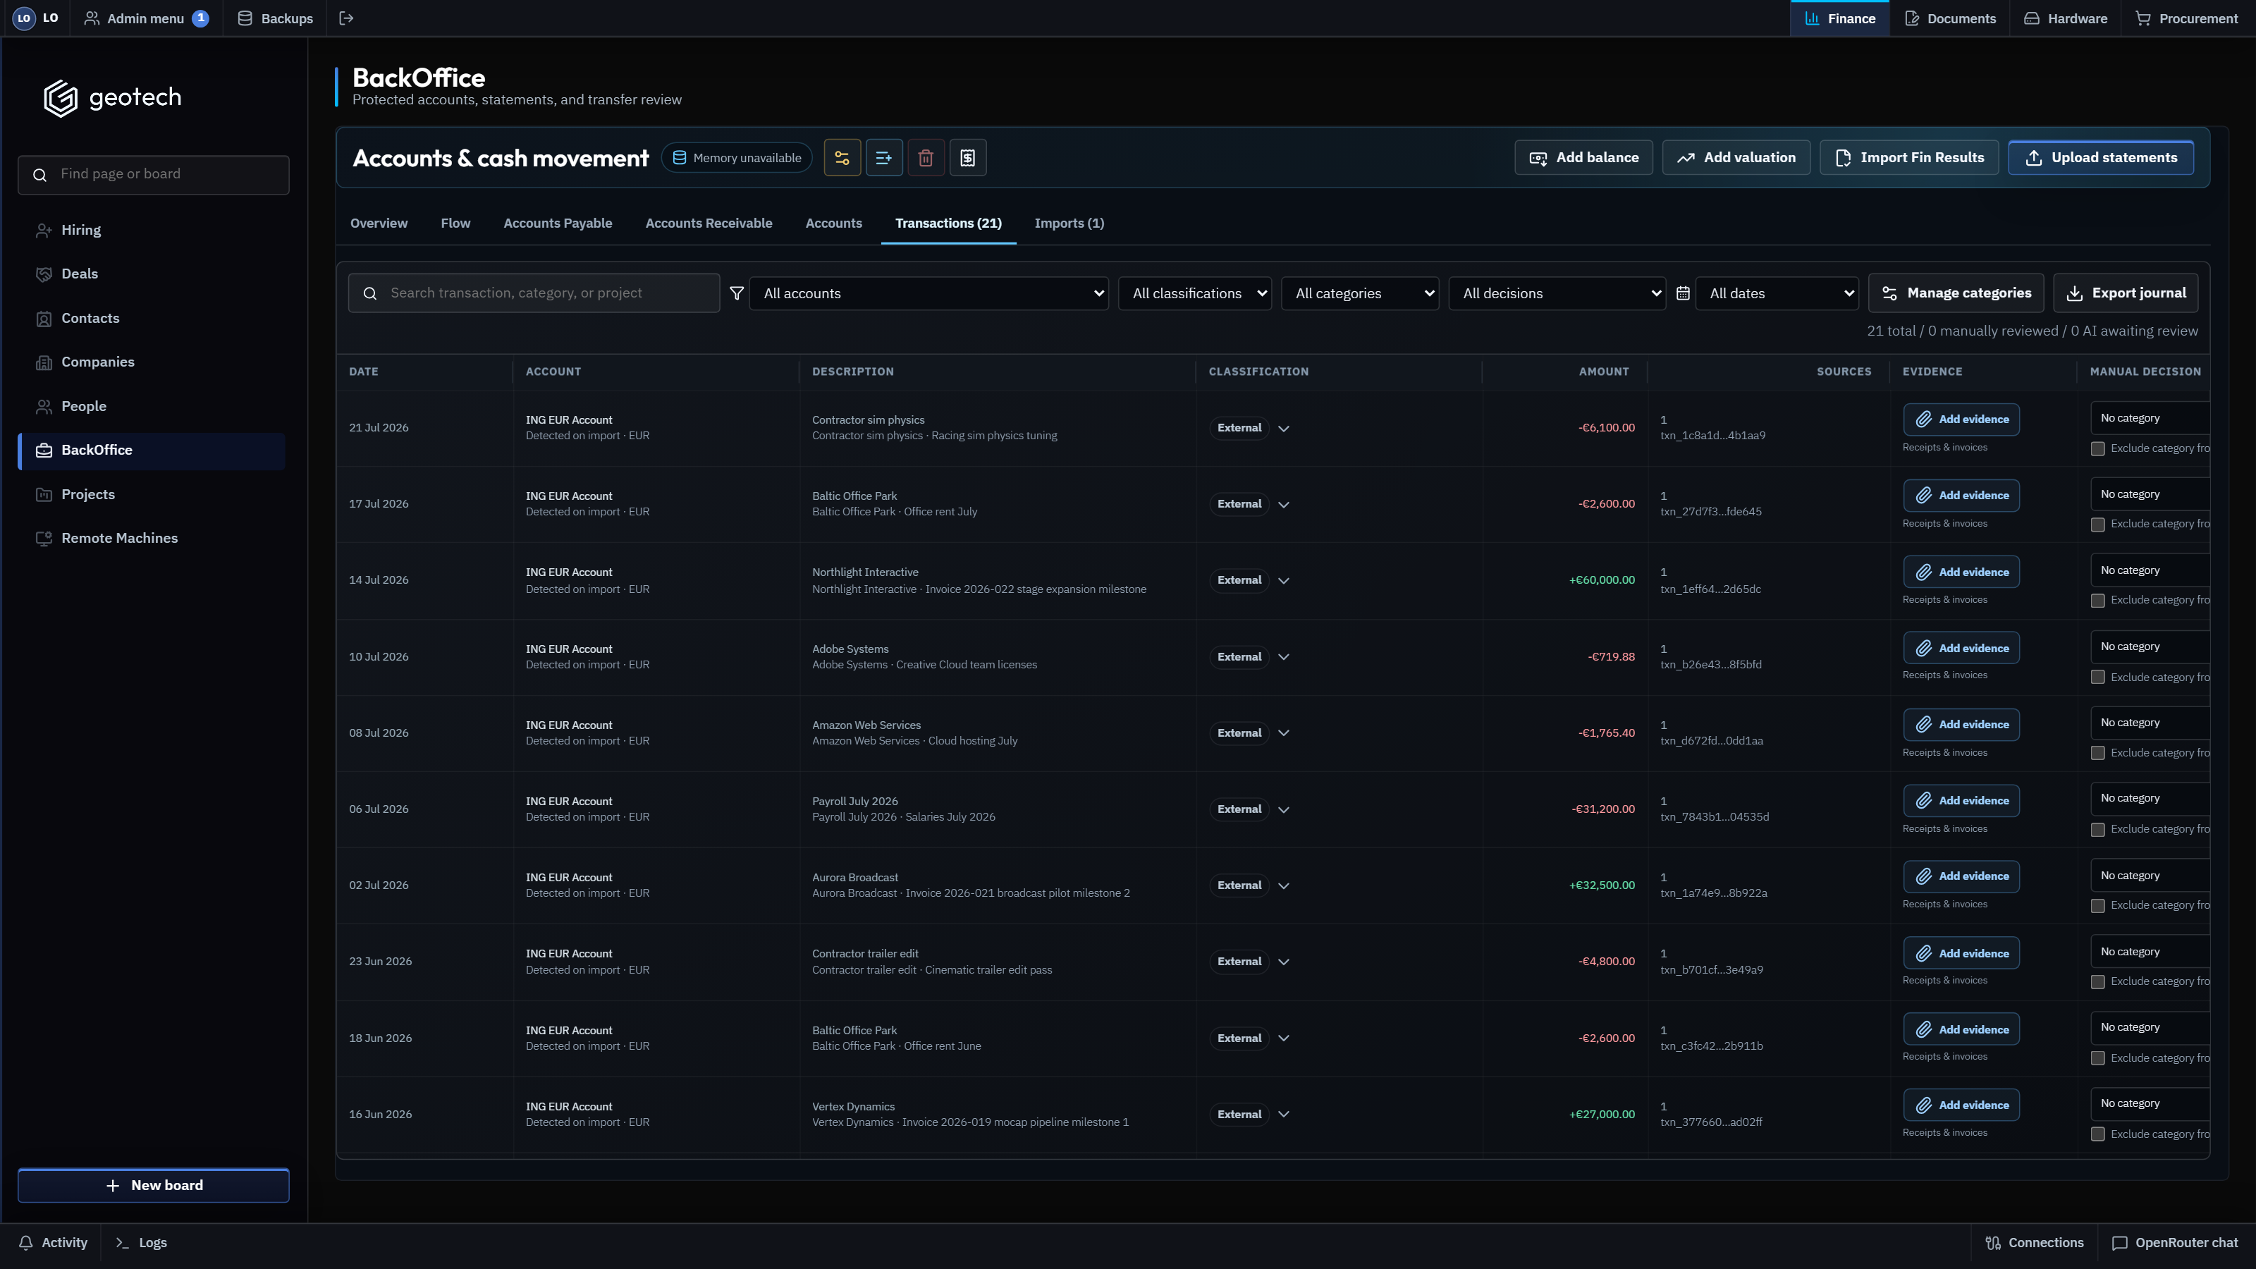Viewport: 2256px width, 1269px height.
Task: Expand classification chevron for Northlight Interactive row
Action: pyautogui.click(x=1283, y=581)
